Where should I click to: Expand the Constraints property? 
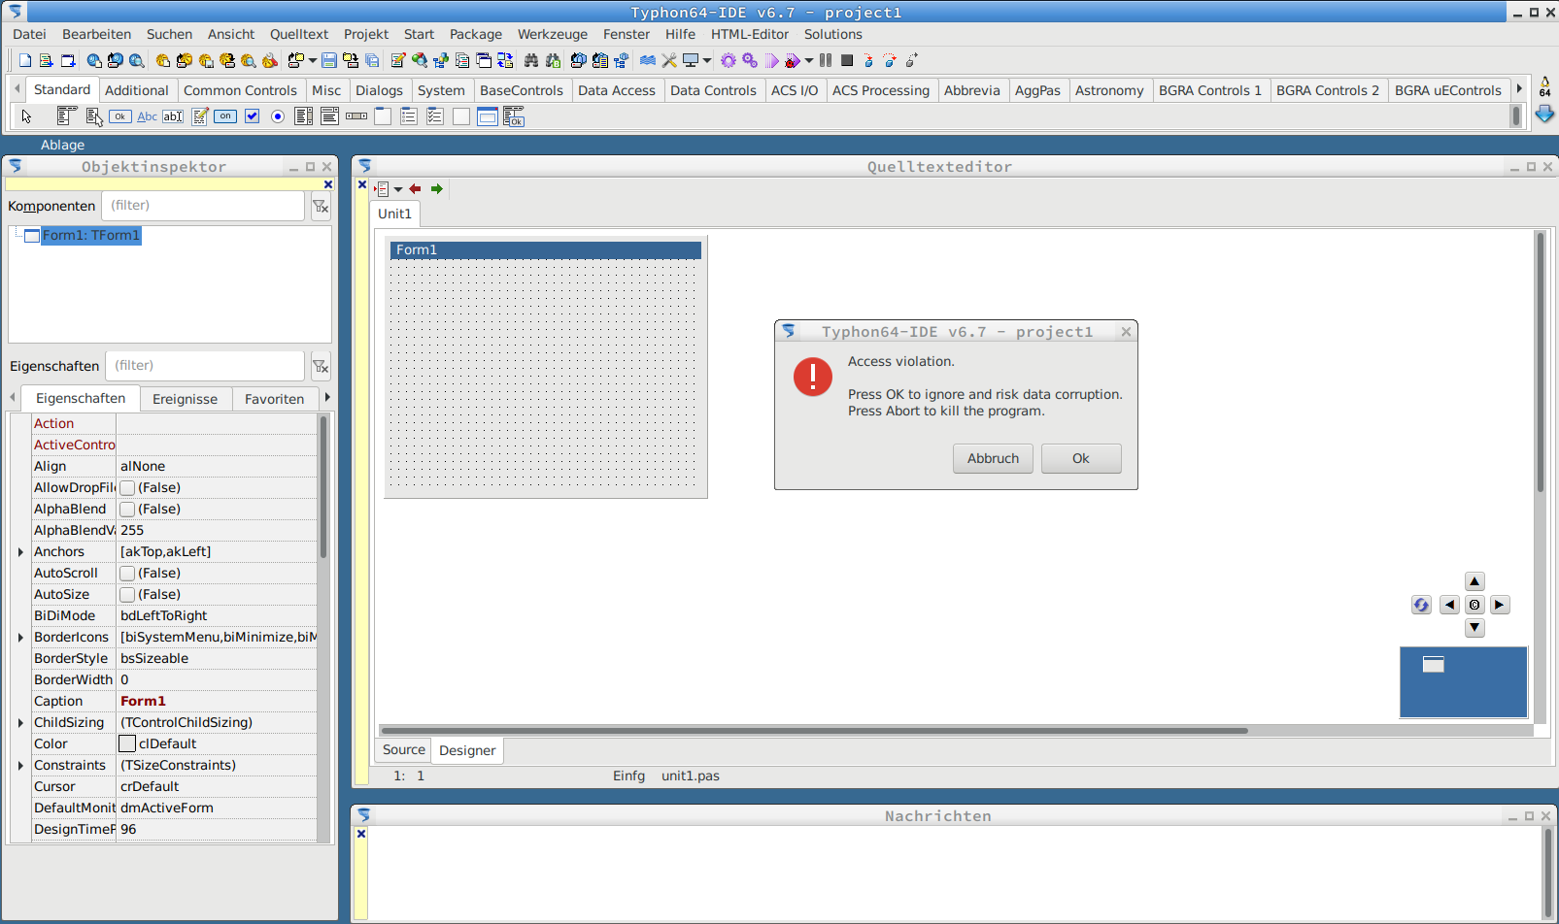[20, 766]
